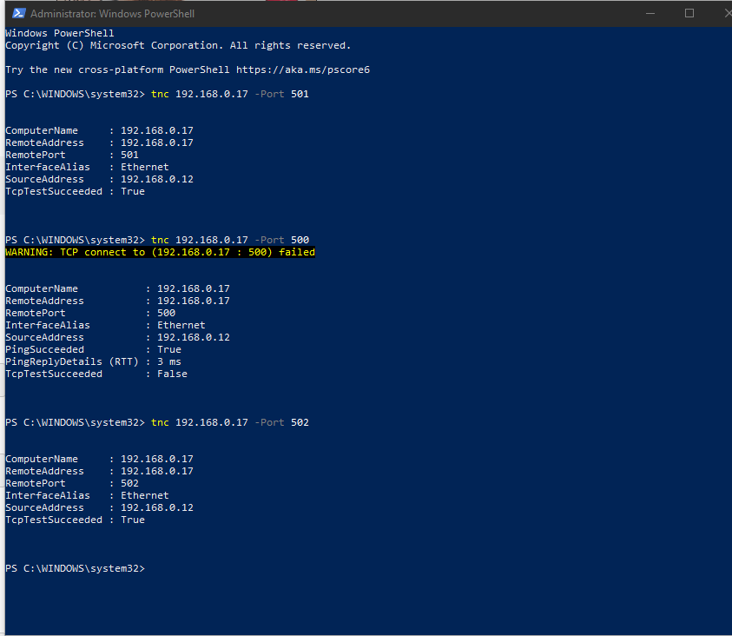Click the command 'tnc 192.168.0.17 -Port 500'
Image resolution: width=732 pixels, height=636 pixels.
pos(230,240)
